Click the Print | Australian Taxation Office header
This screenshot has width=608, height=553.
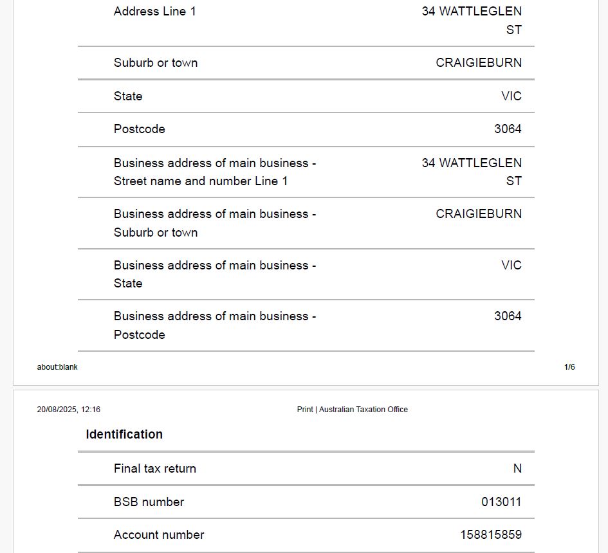352,410
